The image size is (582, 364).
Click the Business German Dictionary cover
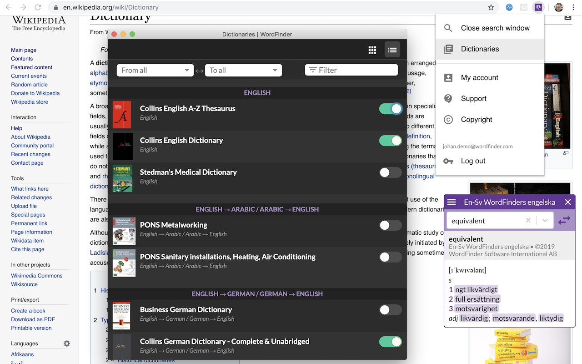point(121,316)
